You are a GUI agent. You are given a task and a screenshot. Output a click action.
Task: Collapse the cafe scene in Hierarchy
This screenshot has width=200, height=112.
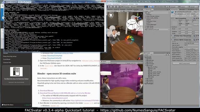[145, 13]
